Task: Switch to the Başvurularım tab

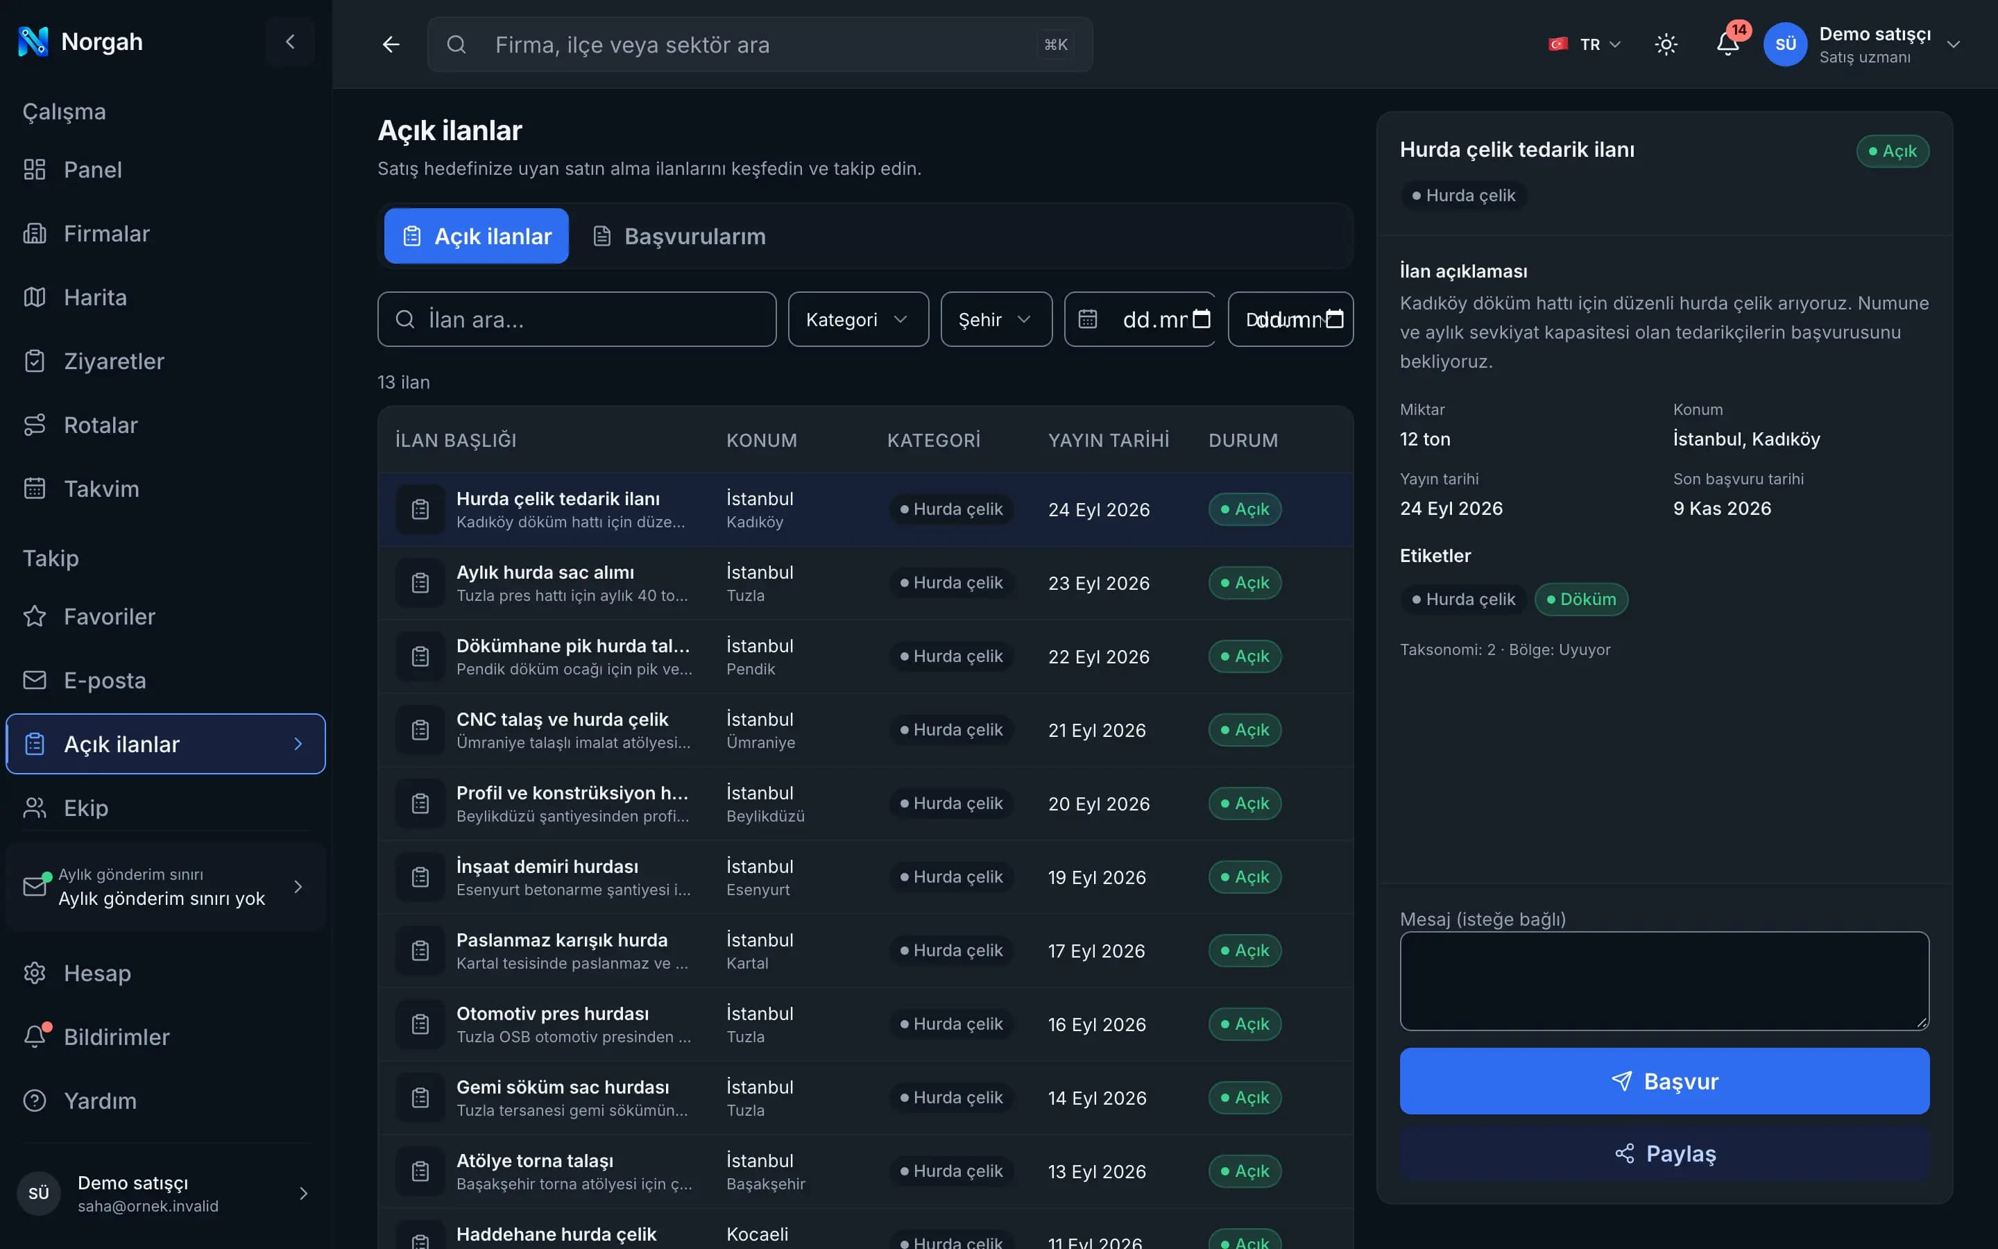Action: 679,236
